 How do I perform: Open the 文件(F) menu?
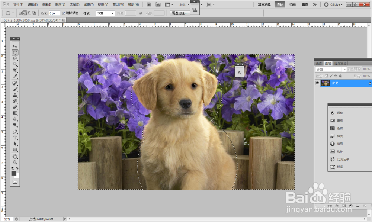pyautogui.click(x=18, y=4)
